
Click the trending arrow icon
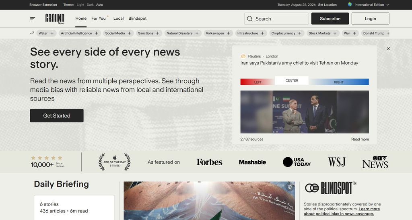click(32, 33)
